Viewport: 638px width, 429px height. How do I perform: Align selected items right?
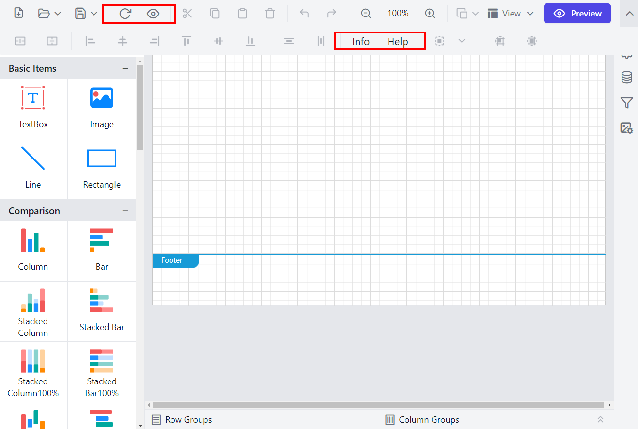155,41
